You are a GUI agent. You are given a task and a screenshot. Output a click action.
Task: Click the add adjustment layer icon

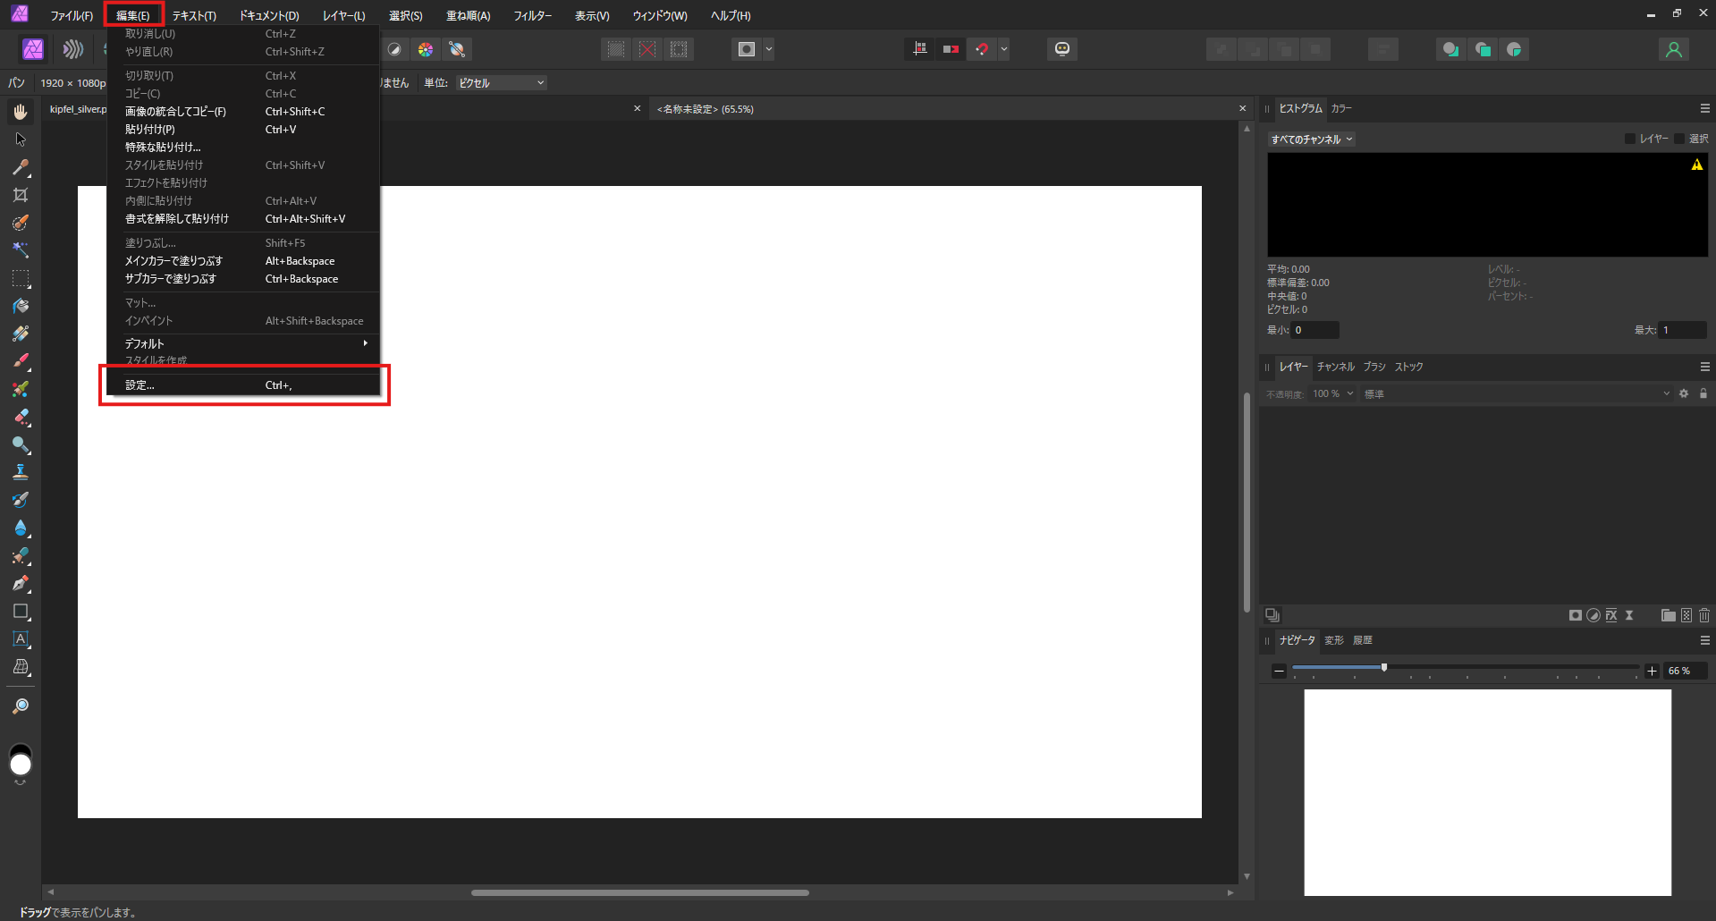1593,615
